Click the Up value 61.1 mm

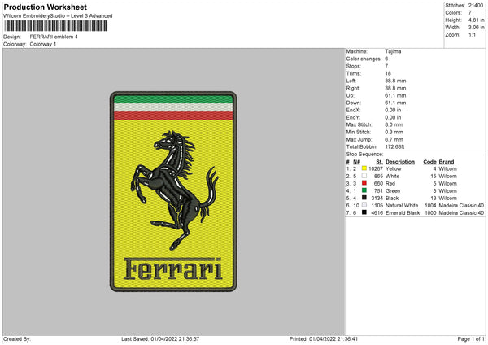[395, 95]
